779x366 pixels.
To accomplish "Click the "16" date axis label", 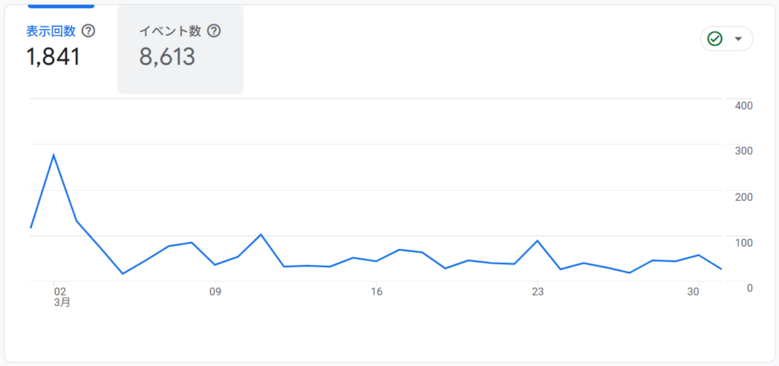I will tap(376, 291).
